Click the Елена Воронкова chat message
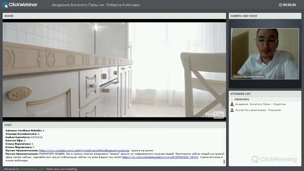This screenshot has height=171, width=304. point(19,144)
